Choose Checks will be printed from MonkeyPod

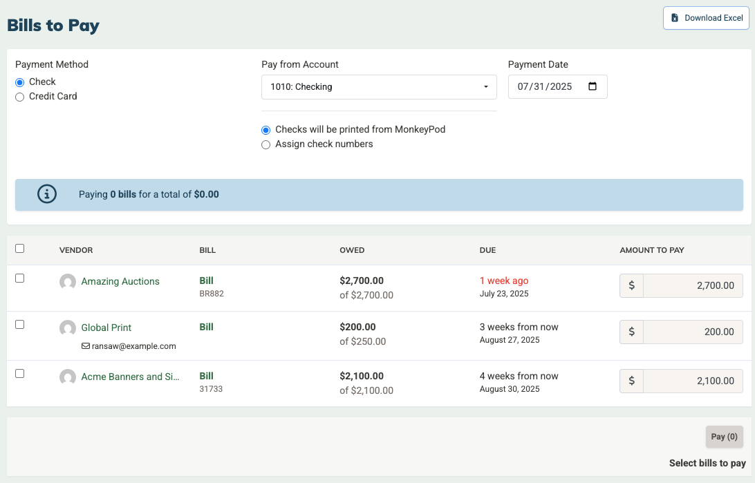pos(265,130)
